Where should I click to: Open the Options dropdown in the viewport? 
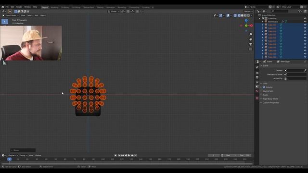click(x=248, y=12)
